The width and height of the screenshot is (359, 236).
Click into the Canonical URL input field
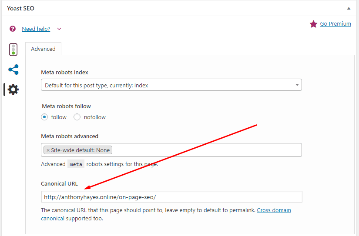(172, 196)
